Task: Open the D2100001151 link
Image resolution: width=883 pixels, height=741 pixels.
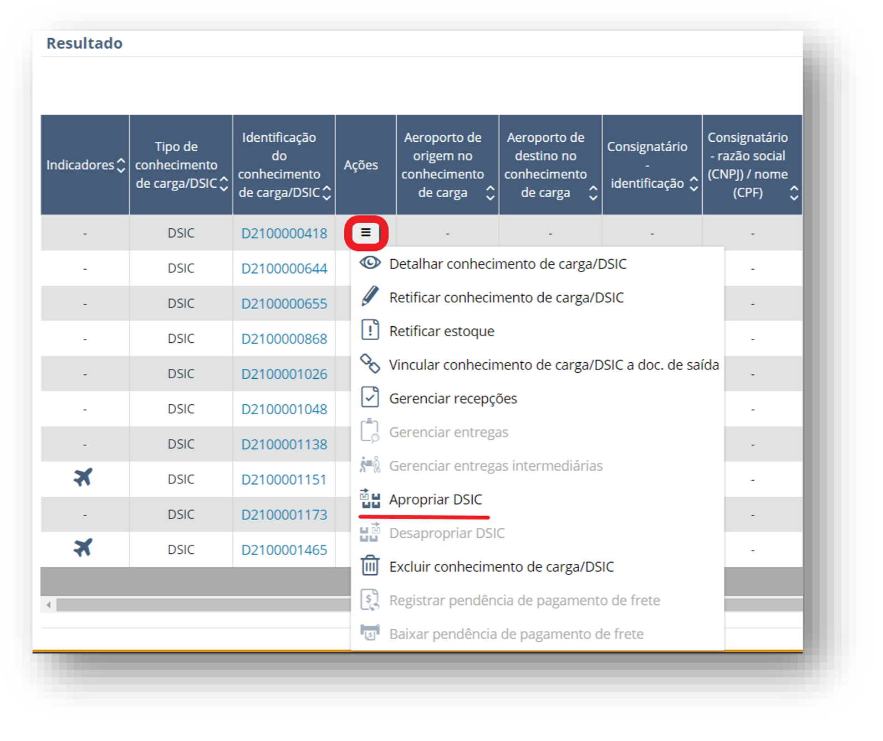Action: tap(284, 480)
